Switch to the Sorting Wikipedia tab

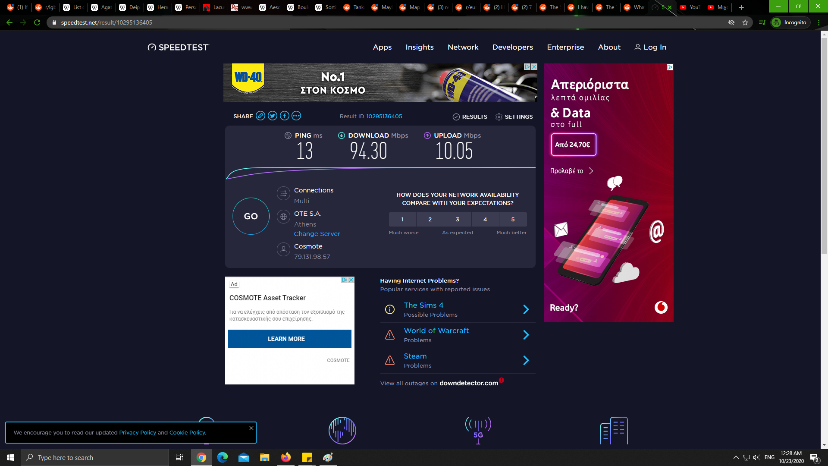tap(326, 7)
